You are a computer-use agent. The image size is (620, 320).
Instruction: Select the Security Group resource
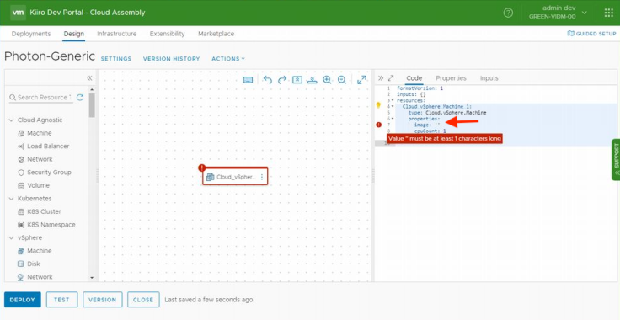(x=45, y=173)
